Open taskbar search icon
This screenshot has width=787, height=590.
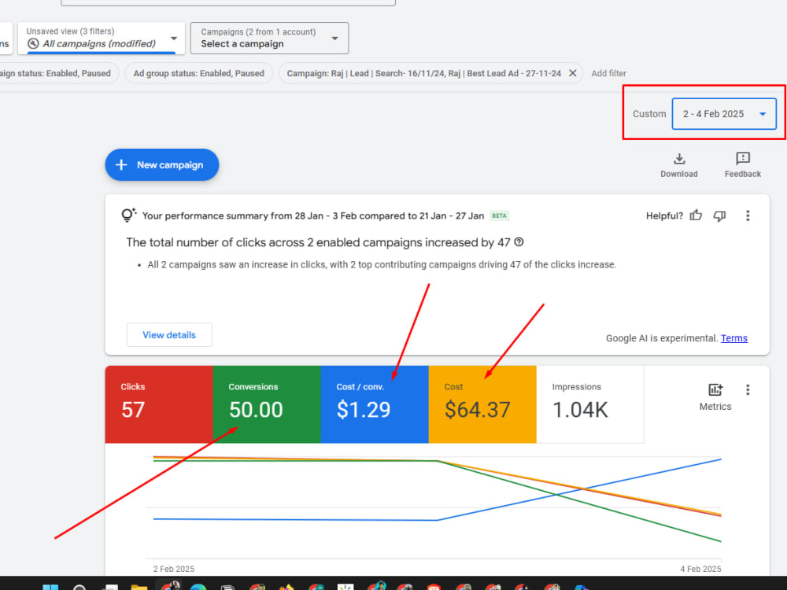[79, 587]
